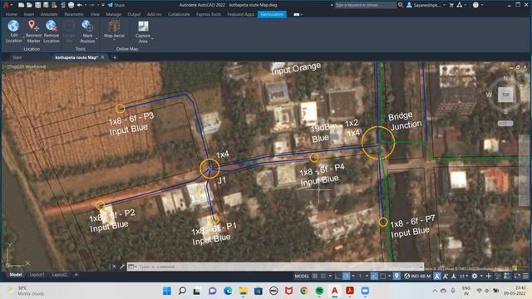Click the TOP face of the ViewCube
Image resolution: width=532 pixels, height=299 pixels.
click(x=505, y=94)
